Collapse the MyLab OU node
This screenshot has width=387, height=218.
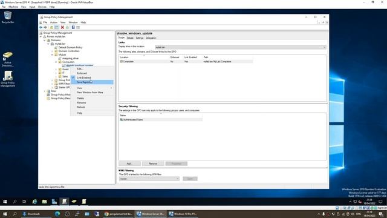point(53,54)
